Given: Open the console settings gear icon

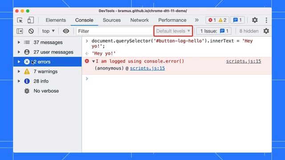Looking at the screenshot, I should (266, 31).
